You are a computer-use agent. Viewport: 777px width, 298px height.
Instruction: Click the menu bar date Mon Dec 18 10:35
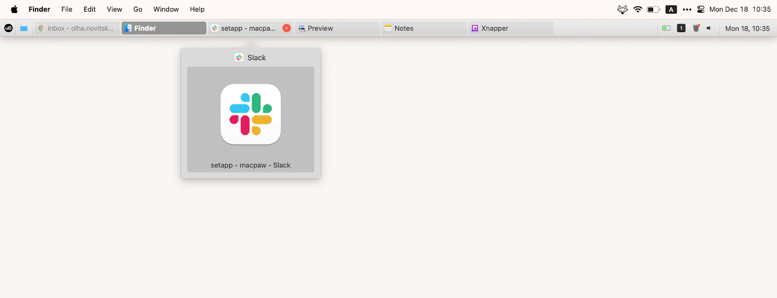(x=740, y=9)
